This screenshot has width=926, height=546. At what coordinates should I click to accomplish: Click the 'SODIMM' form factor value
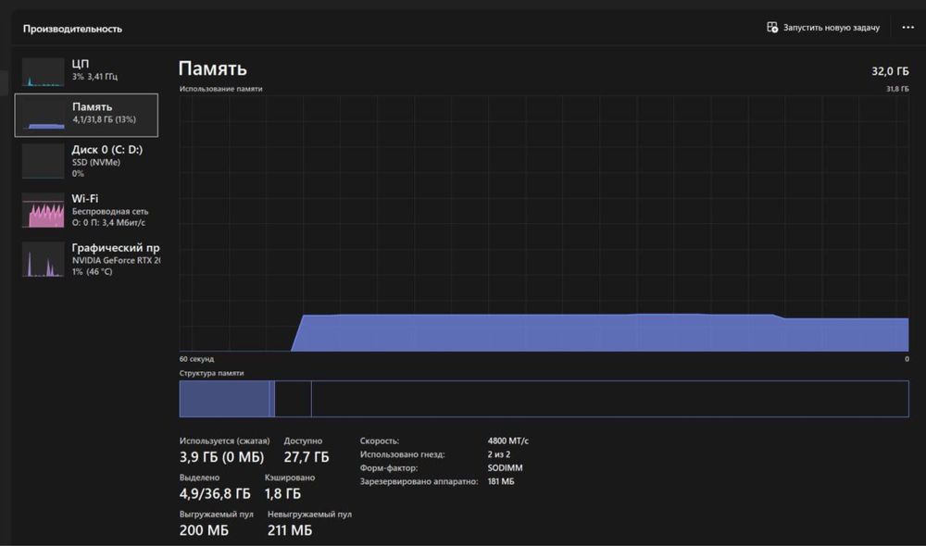[x=505, y=468]
